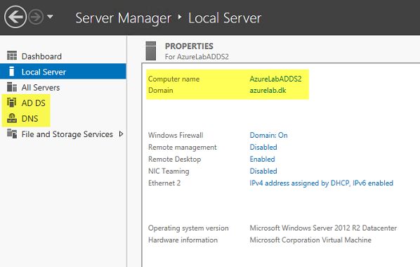This screenshot has width=420, height=267.
Task: Click the Local Server sidebar icon
Action: [11, 71]
